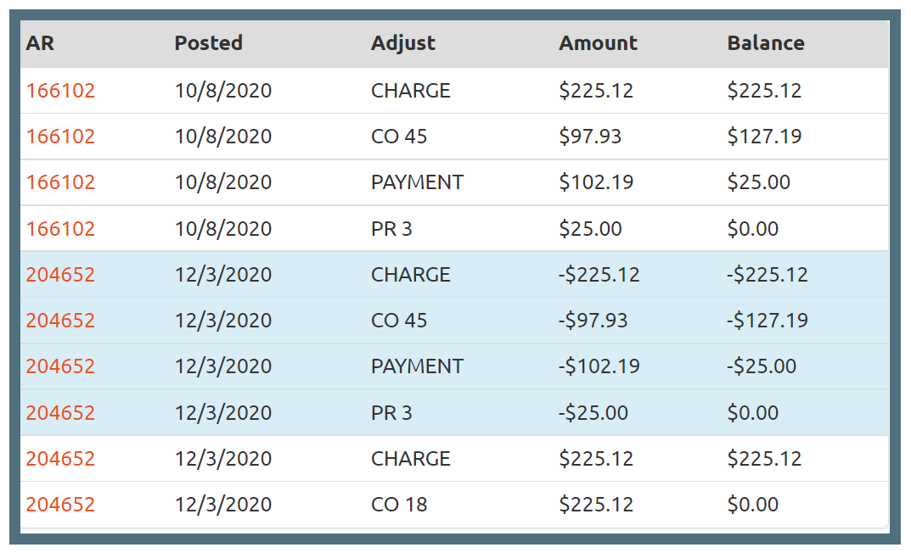Sort by the Adjust column header

click(402, 43)
